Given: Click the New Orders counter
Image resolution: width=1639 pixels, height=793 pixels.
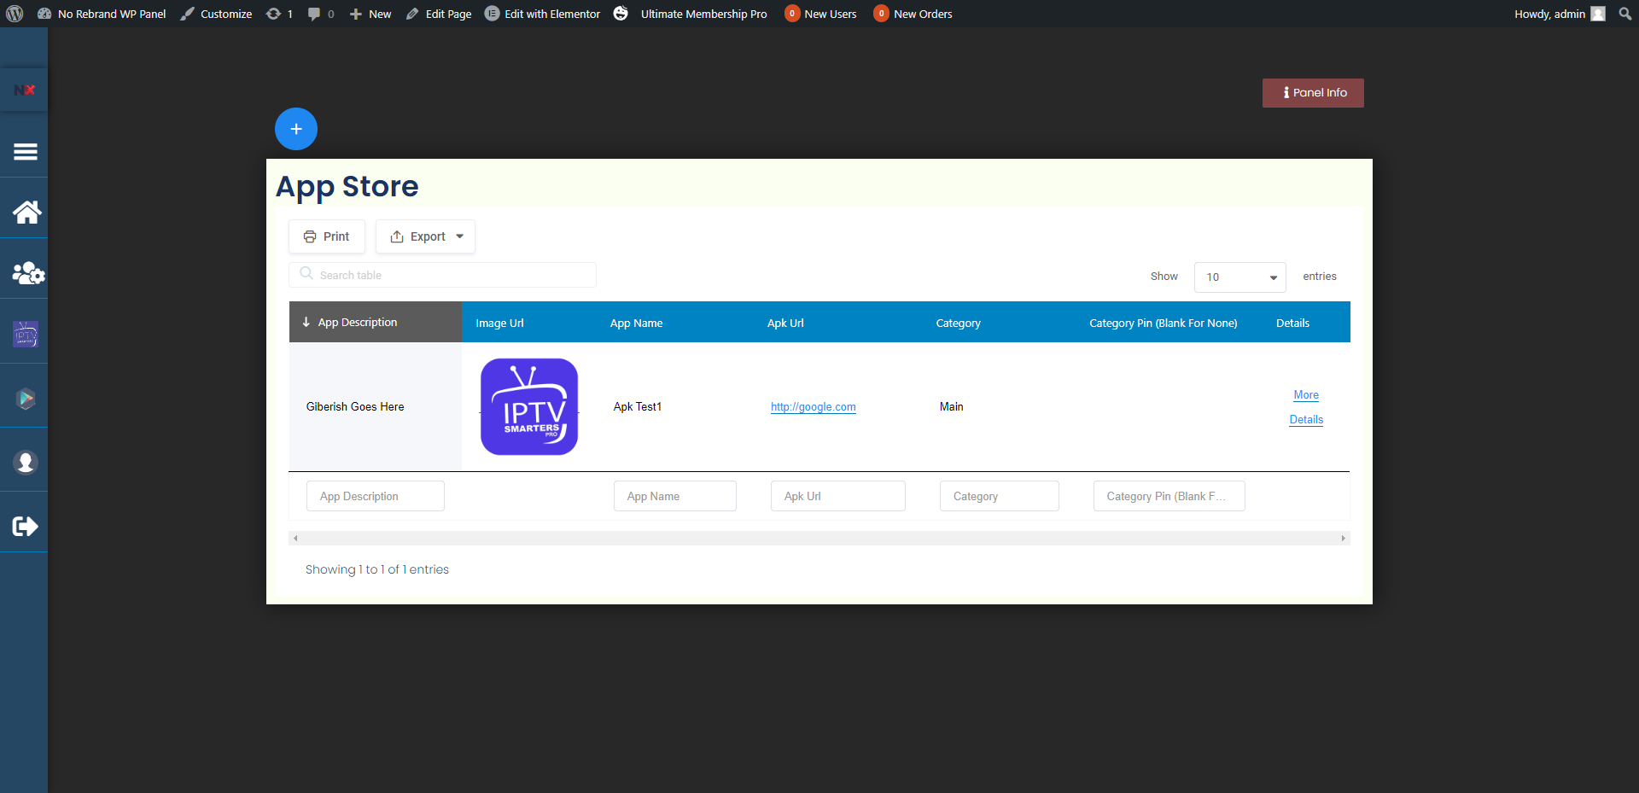Looking at the screenshot, I should (x=913, y=14).
